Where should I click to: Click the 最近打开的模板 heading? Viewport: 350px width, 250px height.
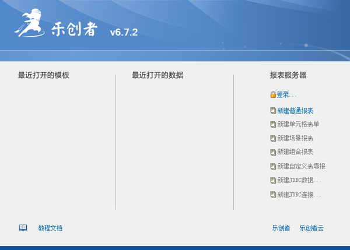(x=44, y=75)
